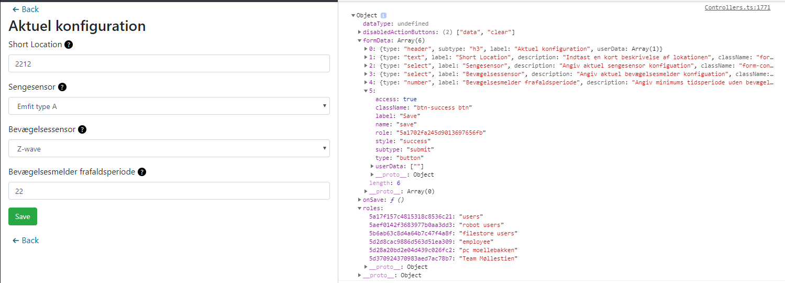Click the access: true property

396,100
